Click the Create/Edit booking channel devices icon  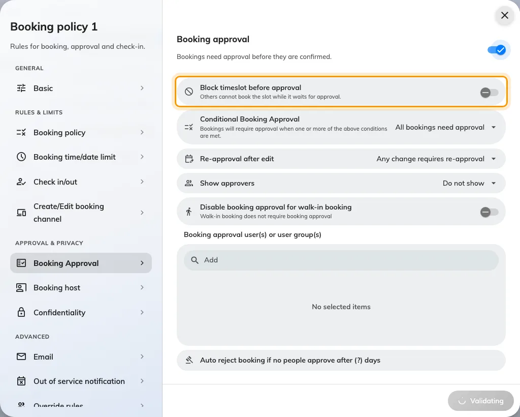point(21,213)
